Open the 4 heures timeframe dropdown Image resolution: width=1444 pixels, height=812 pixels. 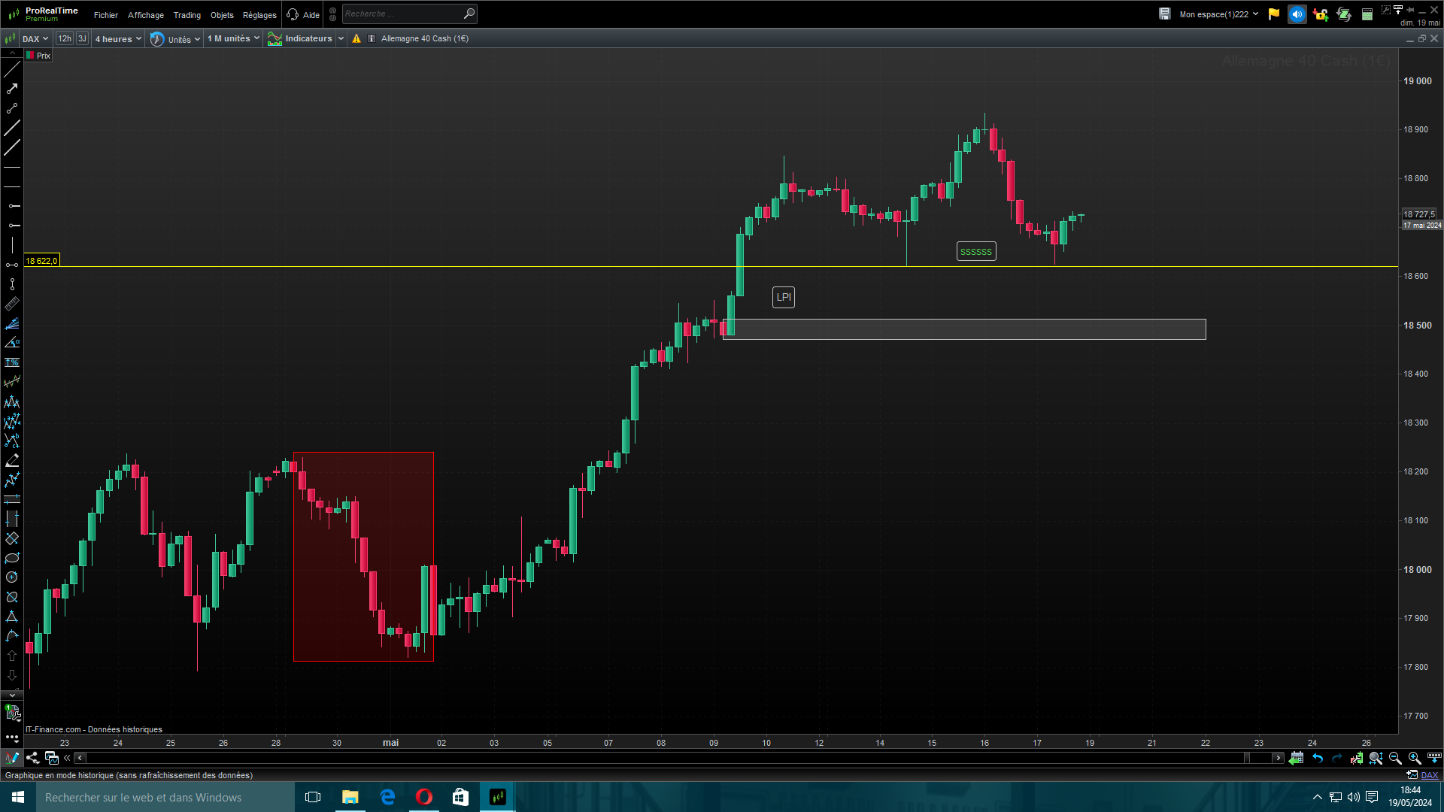118,38
